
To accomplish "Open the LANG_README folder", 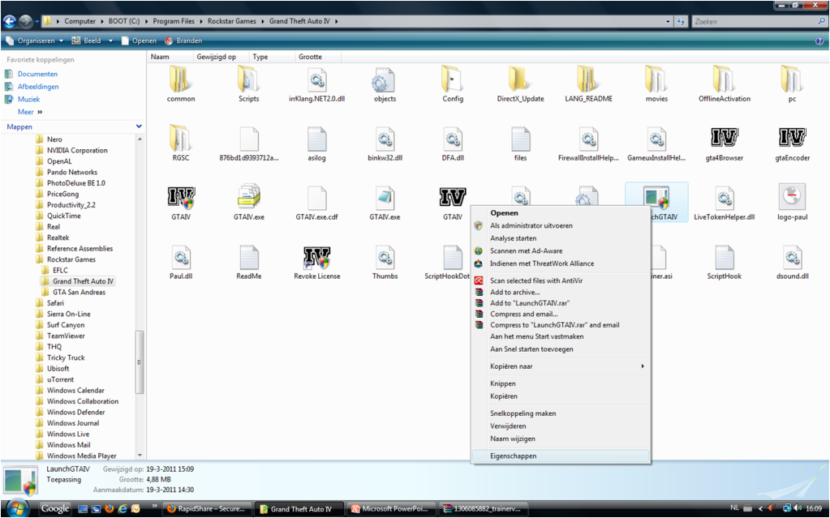I will [x=588, y=79].
